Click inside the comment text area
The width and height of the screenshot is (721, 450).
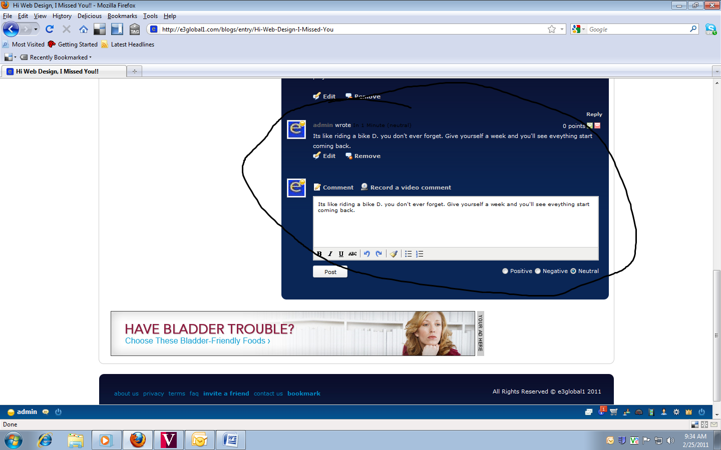click(x=456, y=225)
